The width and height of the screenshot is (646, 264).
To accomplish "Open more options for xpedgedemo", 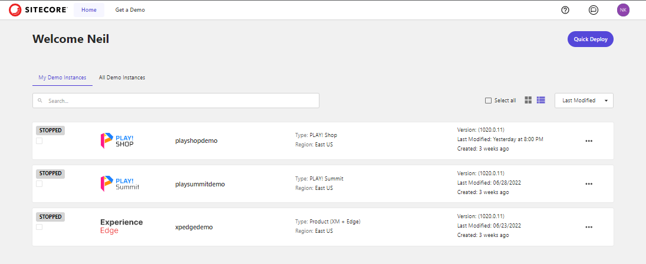I will (x=588, y=227).
